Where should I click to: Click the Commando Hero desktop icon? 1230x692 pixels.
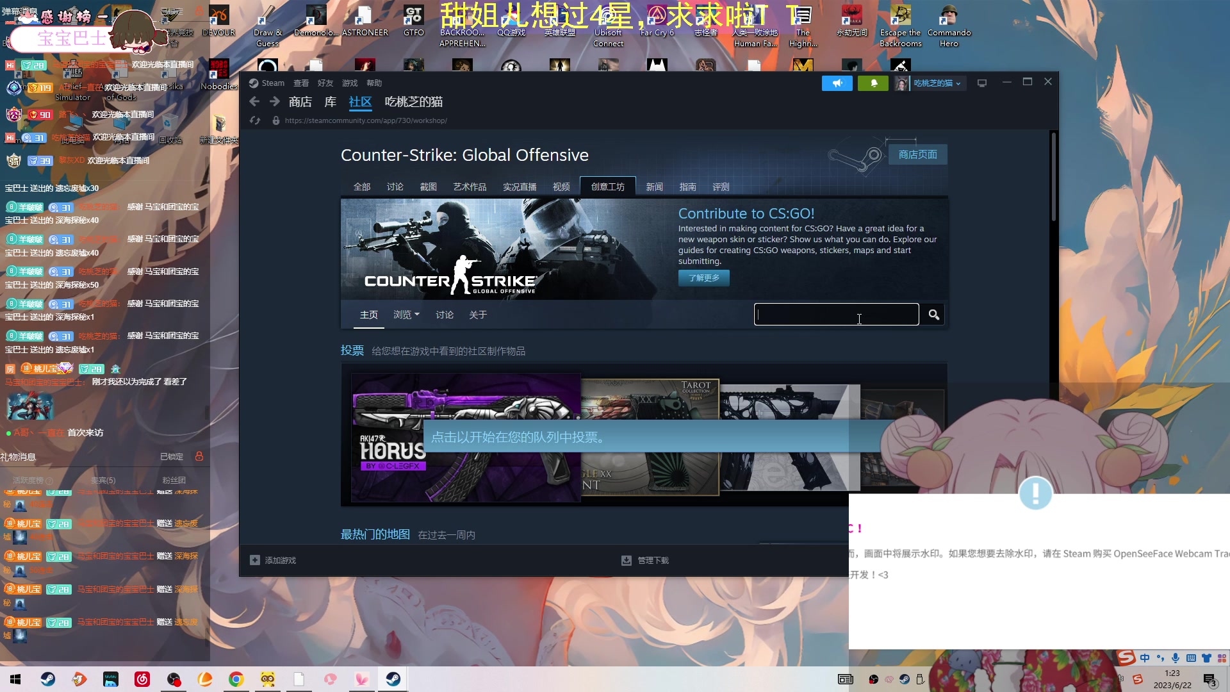click(x=949, y=26)
